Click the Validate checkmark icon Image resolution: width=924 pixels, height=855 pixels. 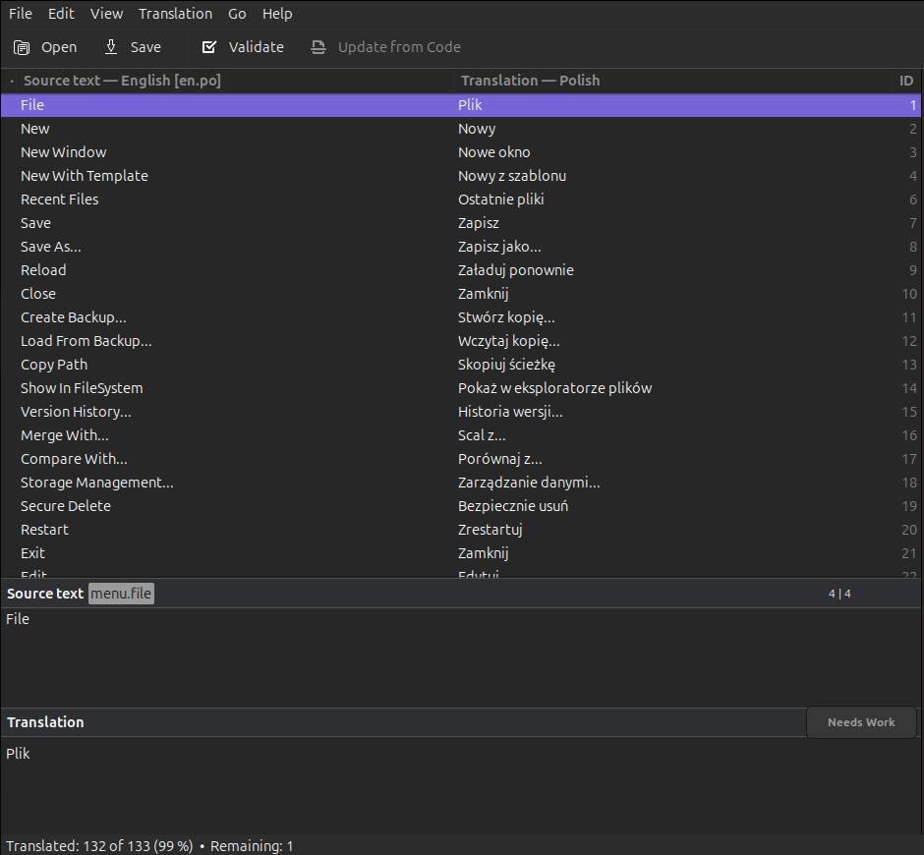pyautogui.click(x=208, y=47)
